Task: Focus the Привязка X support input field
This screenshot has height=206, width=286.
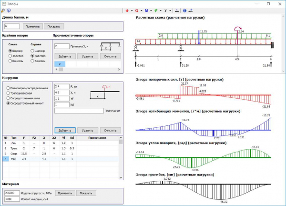Action: (x=62, y=46)
